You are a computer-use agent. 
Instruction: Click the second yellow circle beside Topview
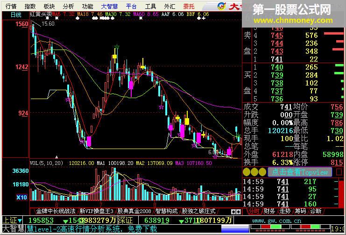coord(254,172)
